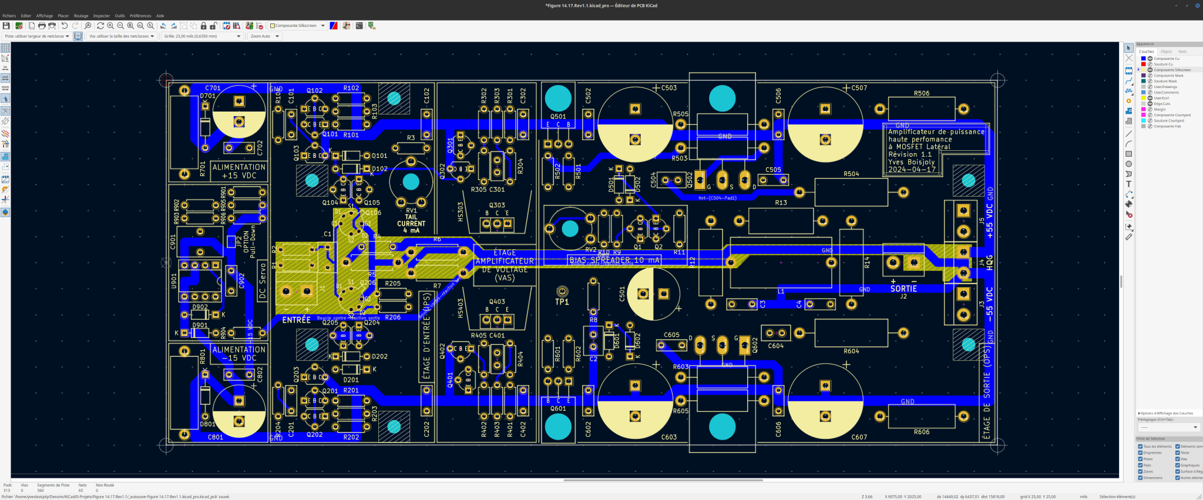The width and height of the screenshot is (1203, 500).
Task: Click the Soudure Cu red color swatch
Action: 1144,64
